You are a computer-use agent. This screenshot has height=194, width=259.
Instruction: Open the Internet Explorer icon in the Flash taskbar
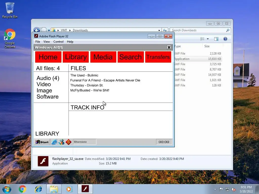click(54, 142)
